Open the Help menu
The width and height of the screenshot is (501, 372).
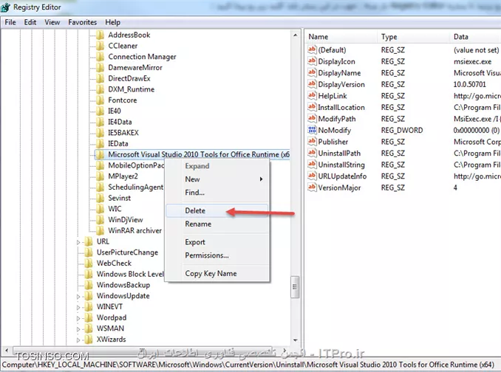[x=113, y=22]
